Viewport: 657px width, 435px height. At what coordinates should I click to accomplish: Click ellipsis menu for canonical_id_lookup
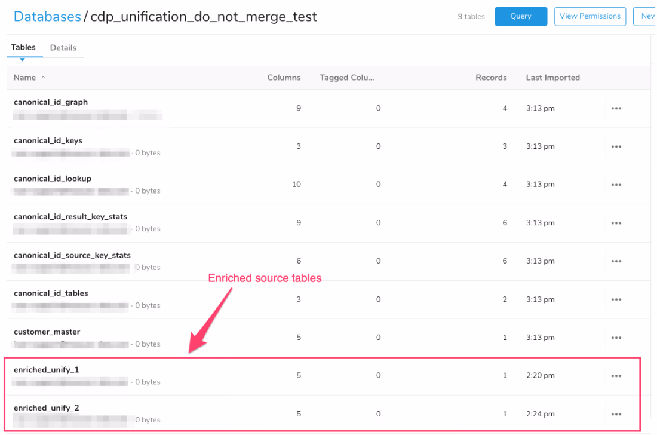(616, 185)
